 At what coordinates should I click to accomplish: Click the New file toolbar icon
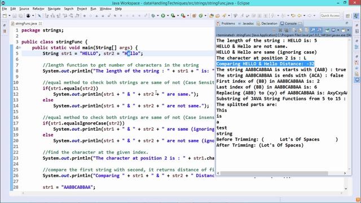point(5,16)
